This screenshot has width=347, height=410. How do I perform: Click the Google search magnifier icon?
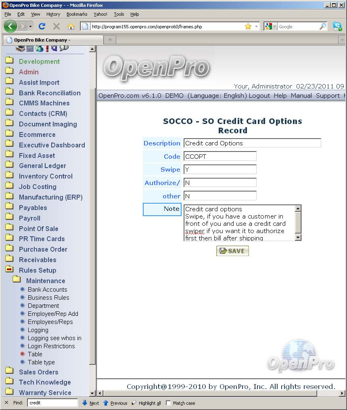(322, 27)
